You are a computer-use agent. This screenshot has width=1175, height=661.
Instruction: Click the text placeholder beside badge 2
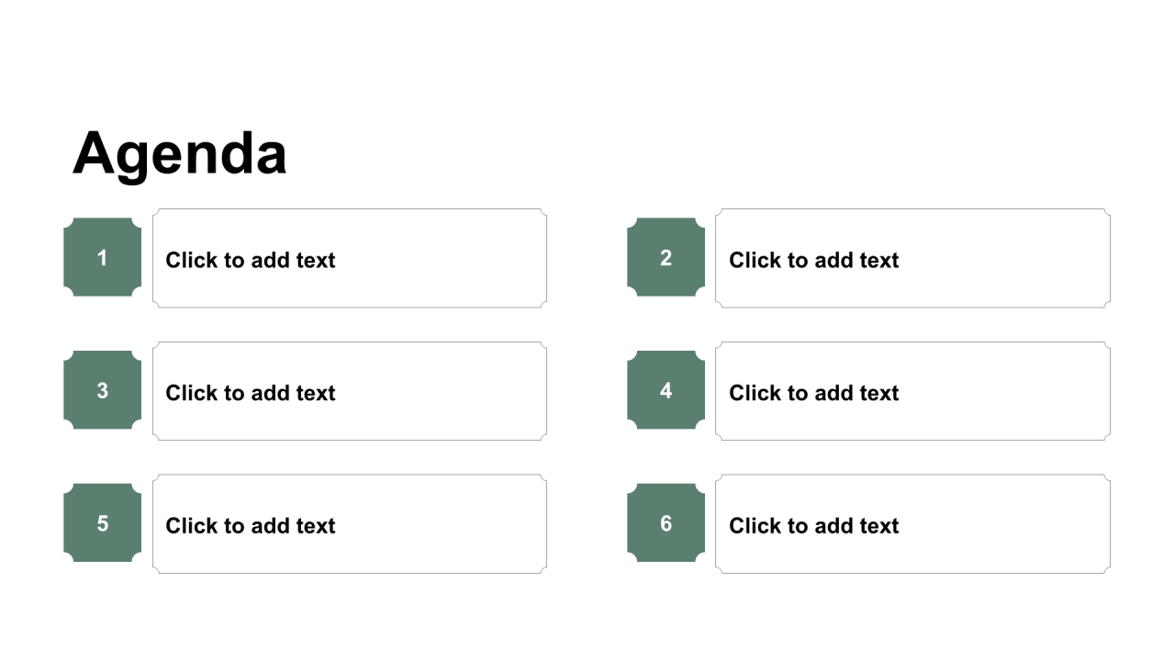[x=913, y=258]
